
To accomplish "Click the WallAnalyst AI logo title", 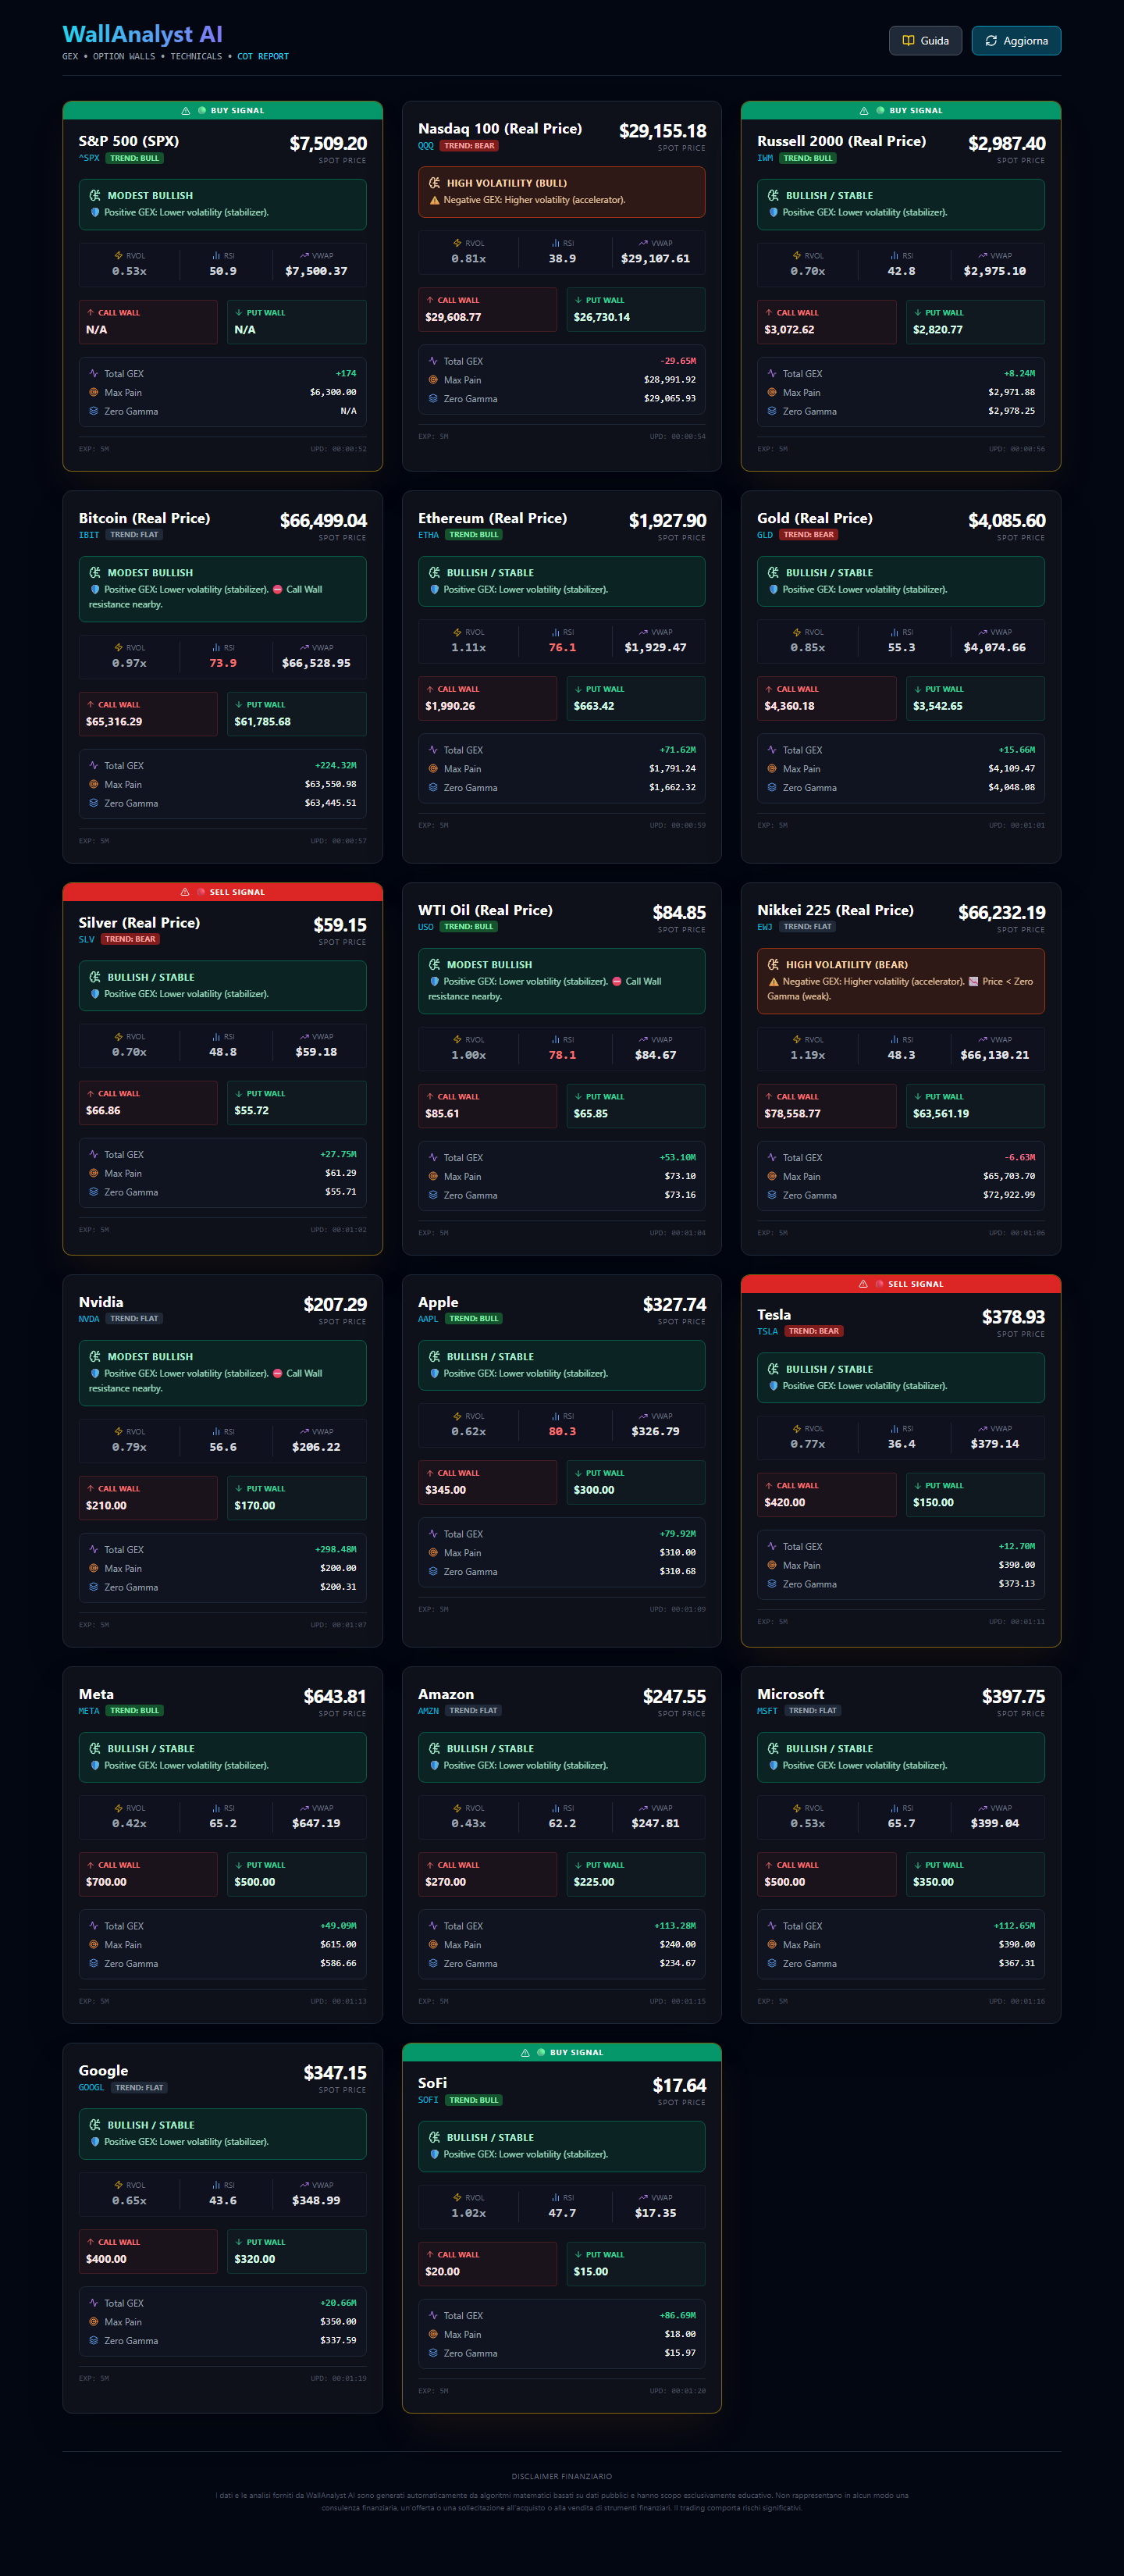I will (x=142, y=35).
